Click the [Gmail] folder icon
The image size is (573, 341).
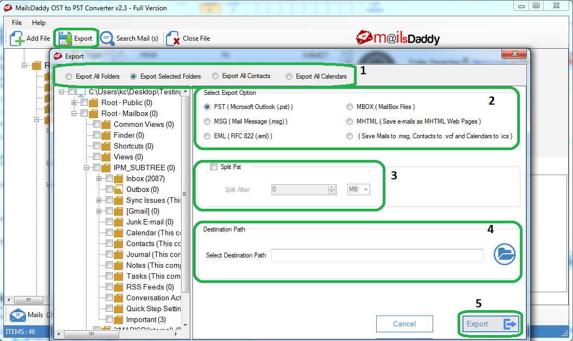click(x=118, y=211)
